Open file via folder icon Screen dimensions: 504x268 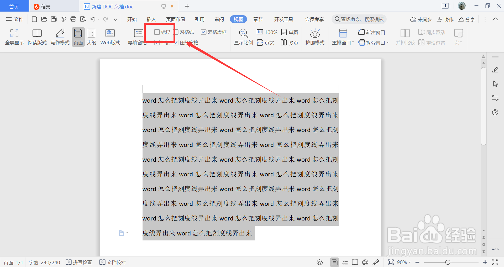tap(44, 19)
